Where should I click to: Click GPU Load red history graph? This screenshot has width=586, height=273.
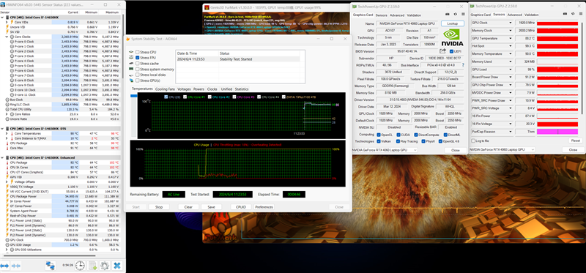point(558,70)
